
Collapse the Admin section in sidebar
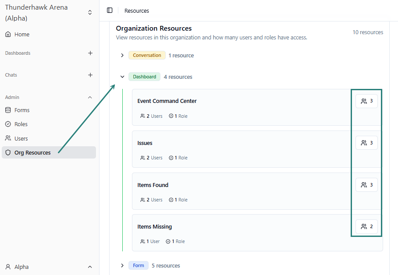coord(90,97)
